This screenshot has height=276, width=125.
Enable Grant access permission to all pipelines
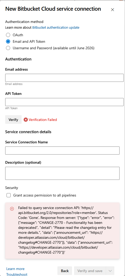pos(8,195)
